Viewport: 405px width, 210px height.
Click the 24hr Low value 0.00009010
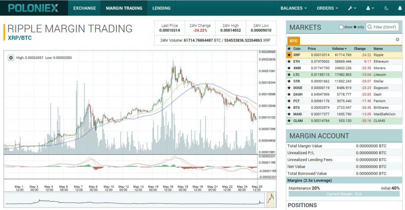click(261, 30)
